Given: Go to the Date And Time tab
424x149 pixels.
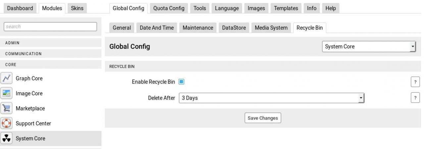Looking at the screenshot, I should pyautogui.click(x=157, y=28).
